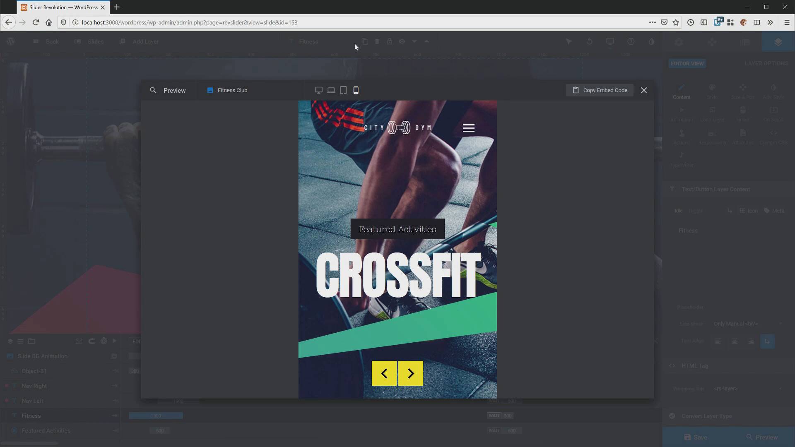
Task: Select the Fitness Club slider title tab
Action: pyautogui.click(x=232, y=90)
